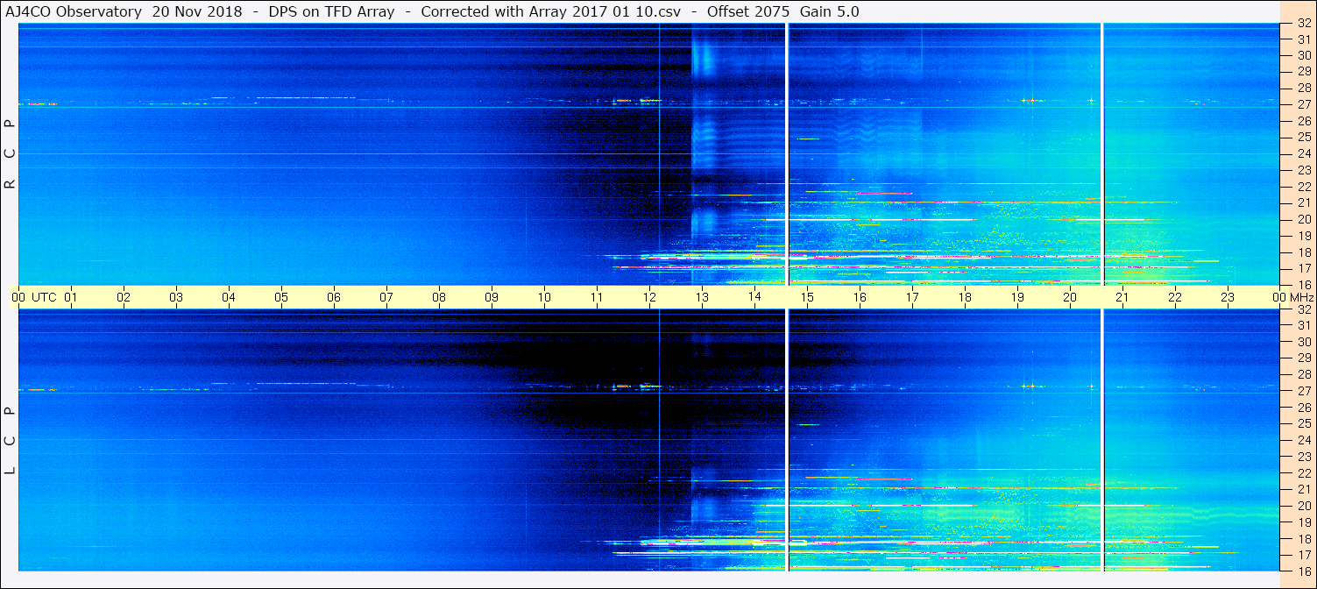Click the 26 MHz tick label, LCP panel
This screenshot has width=1317, height=589.
coord(1303,407)
